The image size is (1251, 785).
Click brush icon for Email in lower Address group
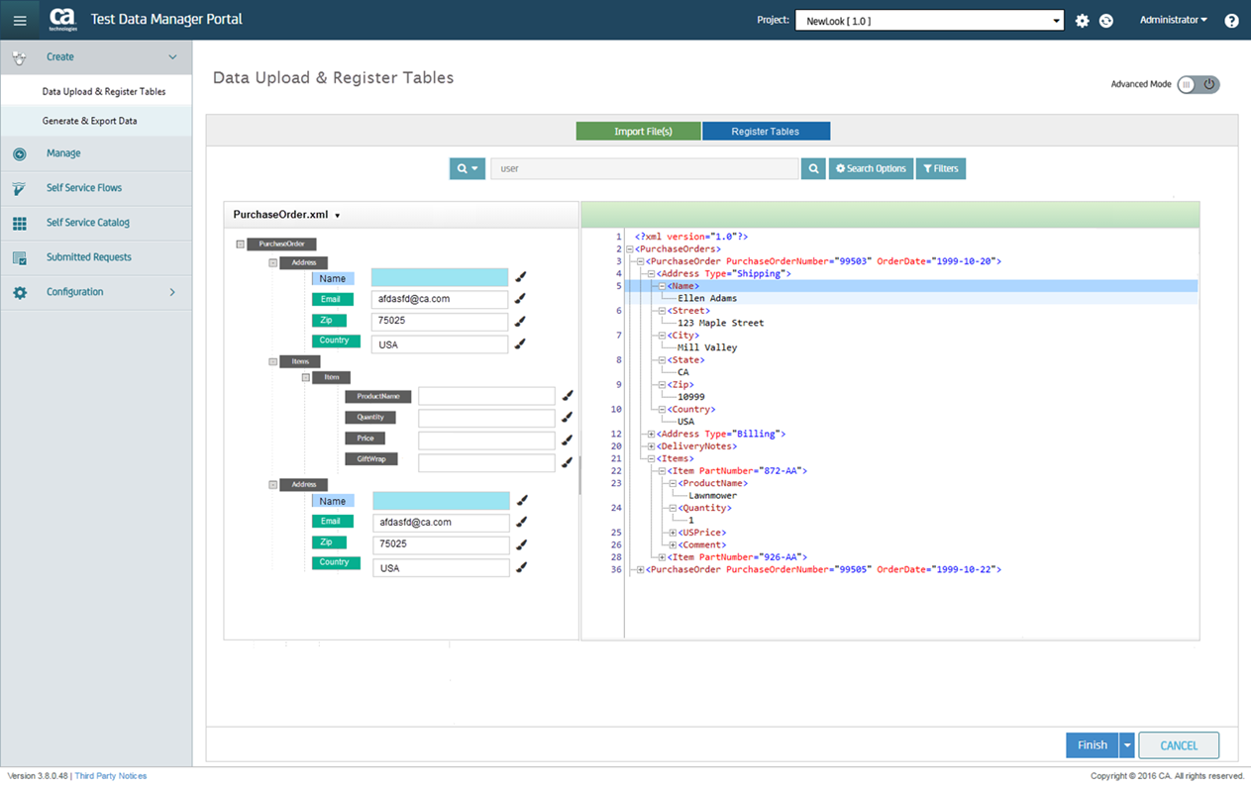click(x=522, y=522)
